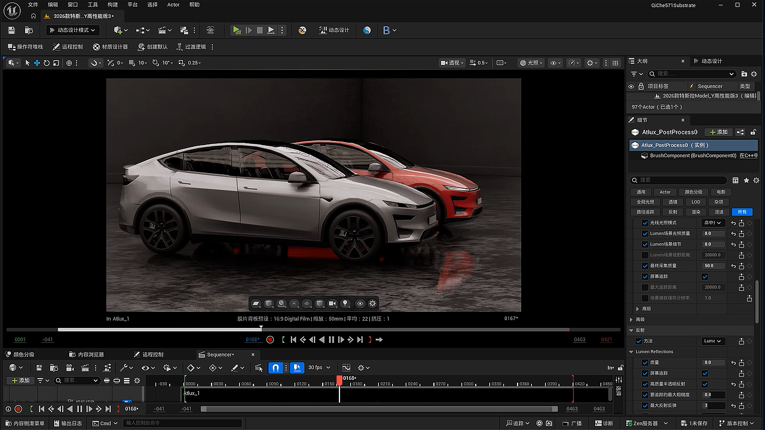
Task: Uncheck the Lumen场景细节 override checkbox
Action: pyautogui.click(x=645, y=244)
